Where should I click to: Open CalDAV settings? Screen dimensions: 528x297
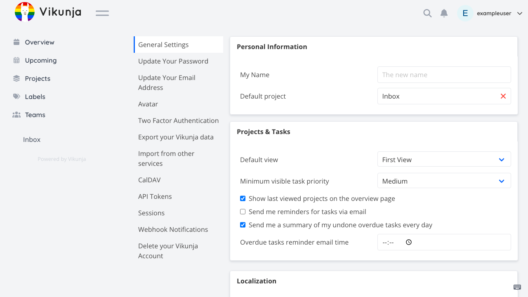point(179,180)
